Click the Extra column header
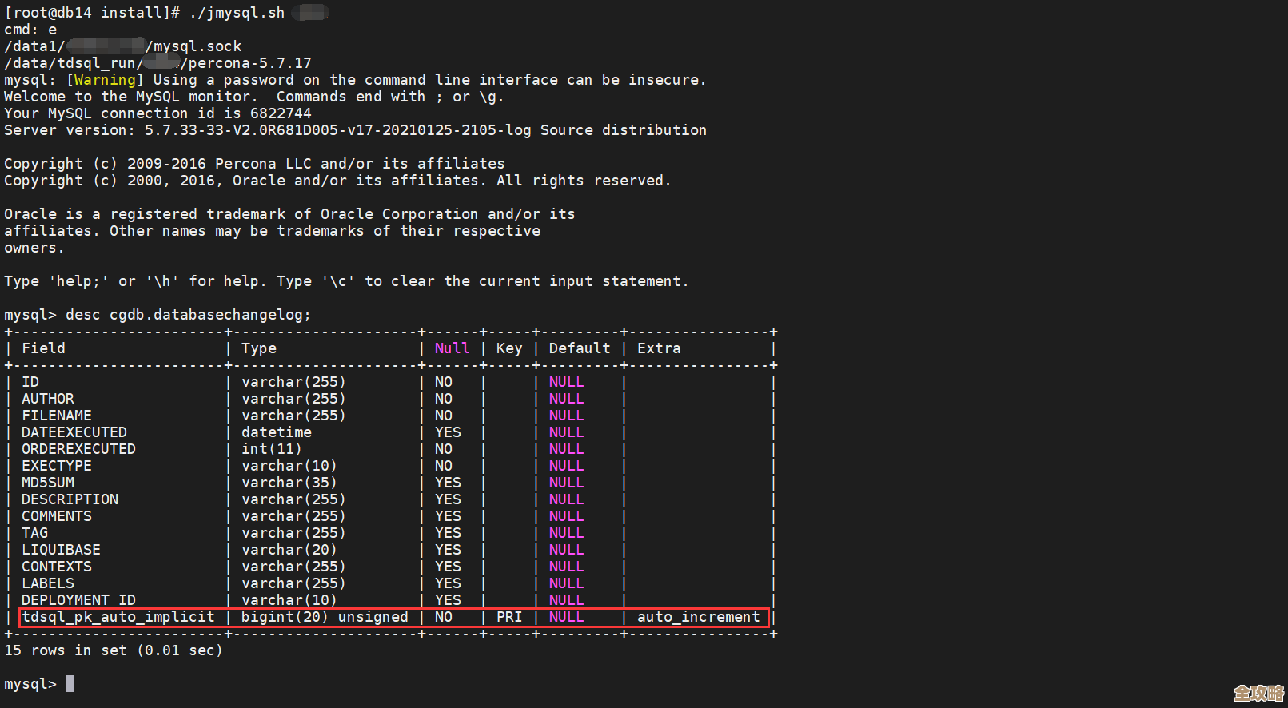 [x=659, y=348]
